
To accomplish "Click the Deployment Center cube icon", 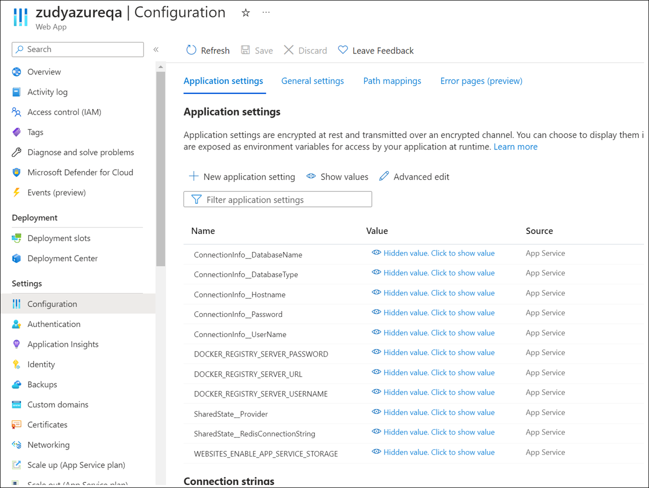I will pyautogui.click(x=16, y=258).
